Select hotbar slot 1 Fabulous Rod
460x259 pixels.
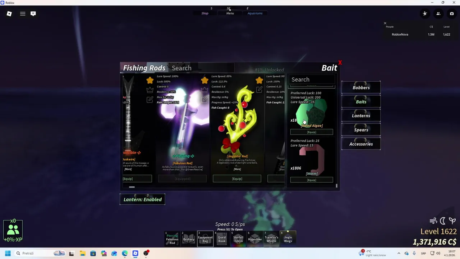point(172,239)
